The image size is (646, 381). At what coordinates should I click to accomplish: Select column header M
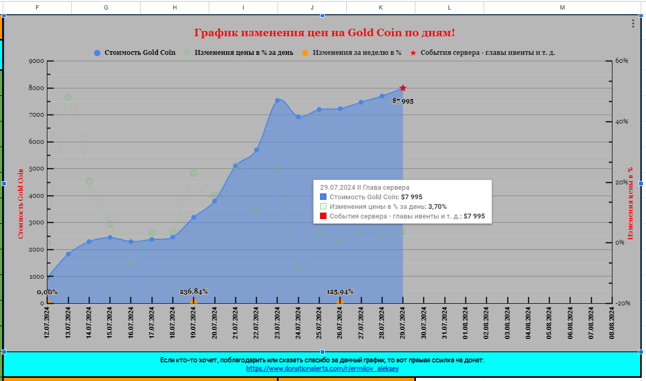pyautogui.click(x=562, y=7)
